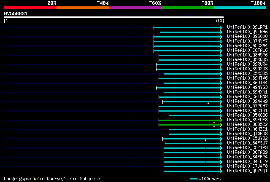Click the arrowhead at end of Q5Z9Q1 alignment
The height and width of the screenshot is (182, 270).
click(x=221, y=171)
